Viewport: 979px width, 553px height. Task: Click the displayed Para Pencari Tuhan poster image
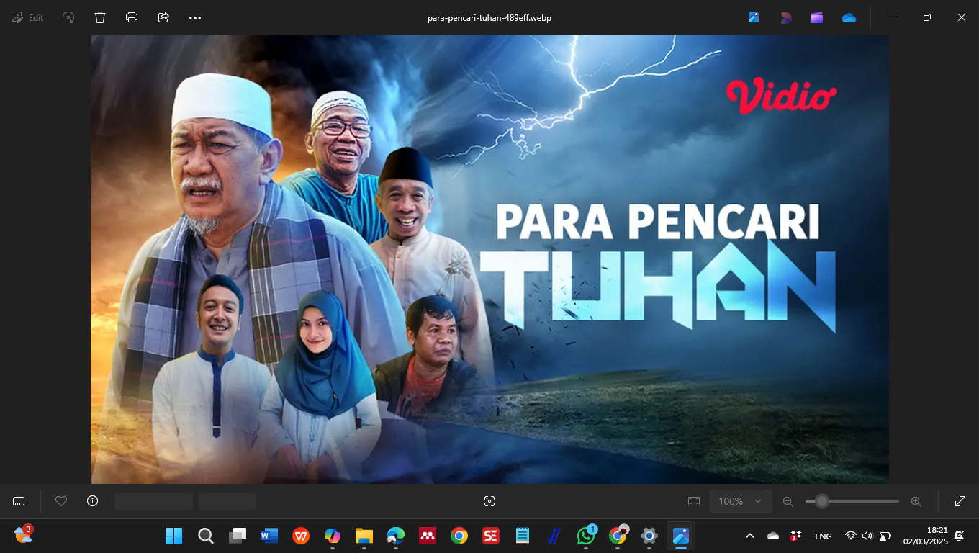click(489, 259)
